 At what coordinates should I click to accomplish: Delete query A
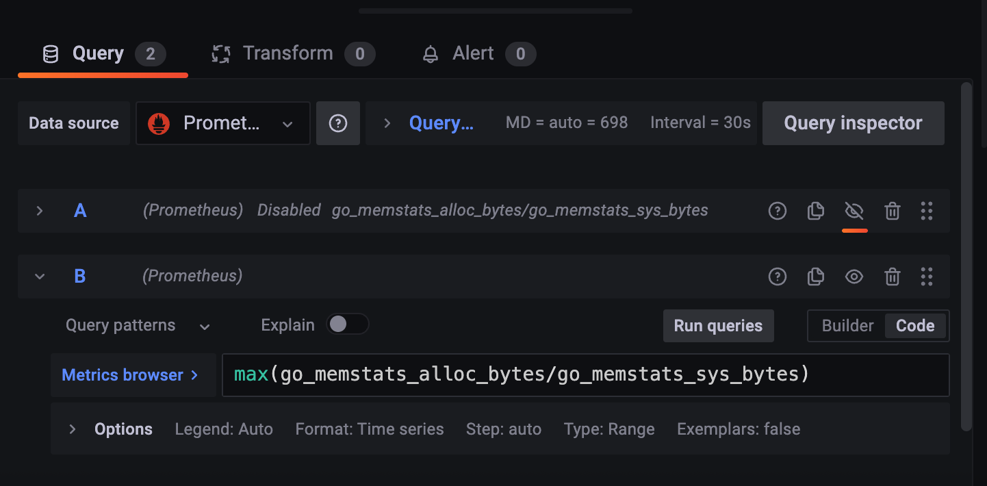click(x=892, y=211)
